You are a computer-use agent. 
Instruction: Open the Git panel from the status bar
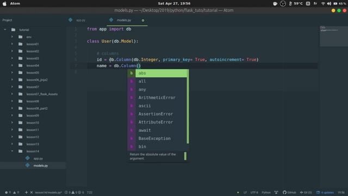point(306,192)
